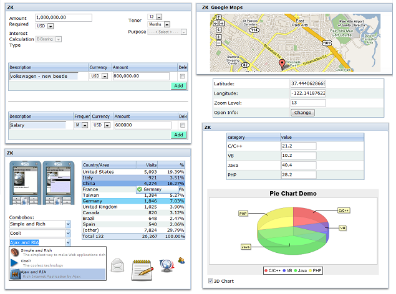Choose 'Simple and Rich' from open list
Viewport: 396px width, 294px height.
34,250
